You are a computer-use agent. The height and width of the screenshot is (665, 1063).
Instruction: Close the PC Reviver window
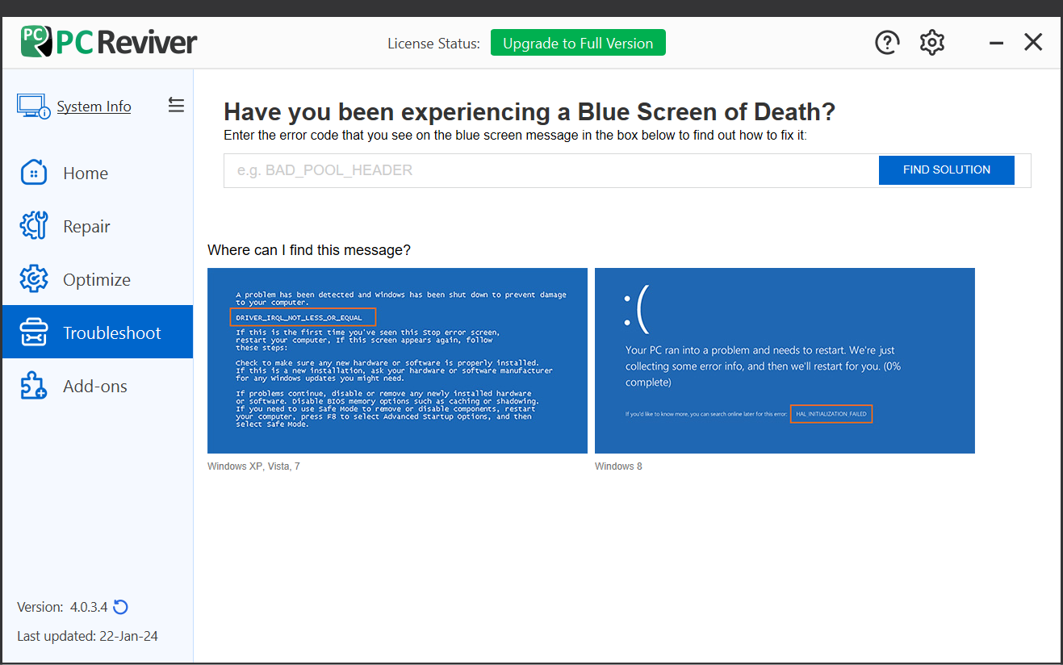pos(1033,42)
